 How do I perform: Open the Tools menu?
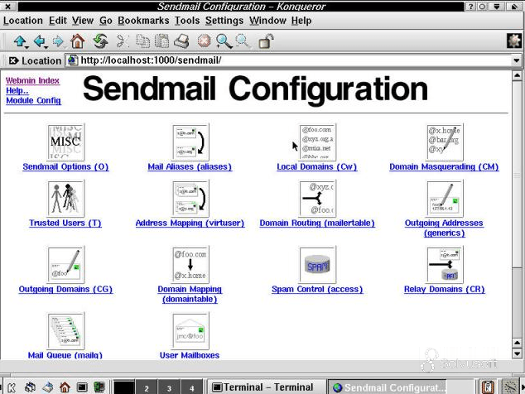click(187, 21)
